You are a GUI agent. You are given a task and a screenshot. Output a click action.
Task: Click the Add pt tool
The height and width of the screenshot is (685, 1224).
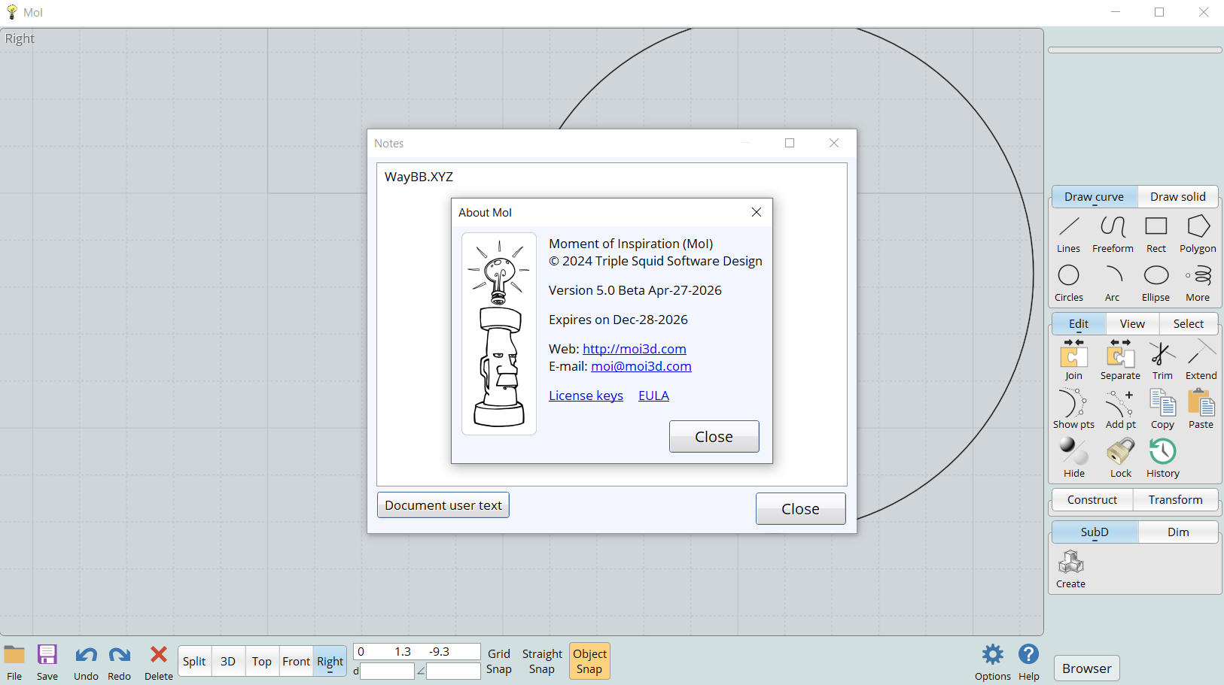point(1121,409)
